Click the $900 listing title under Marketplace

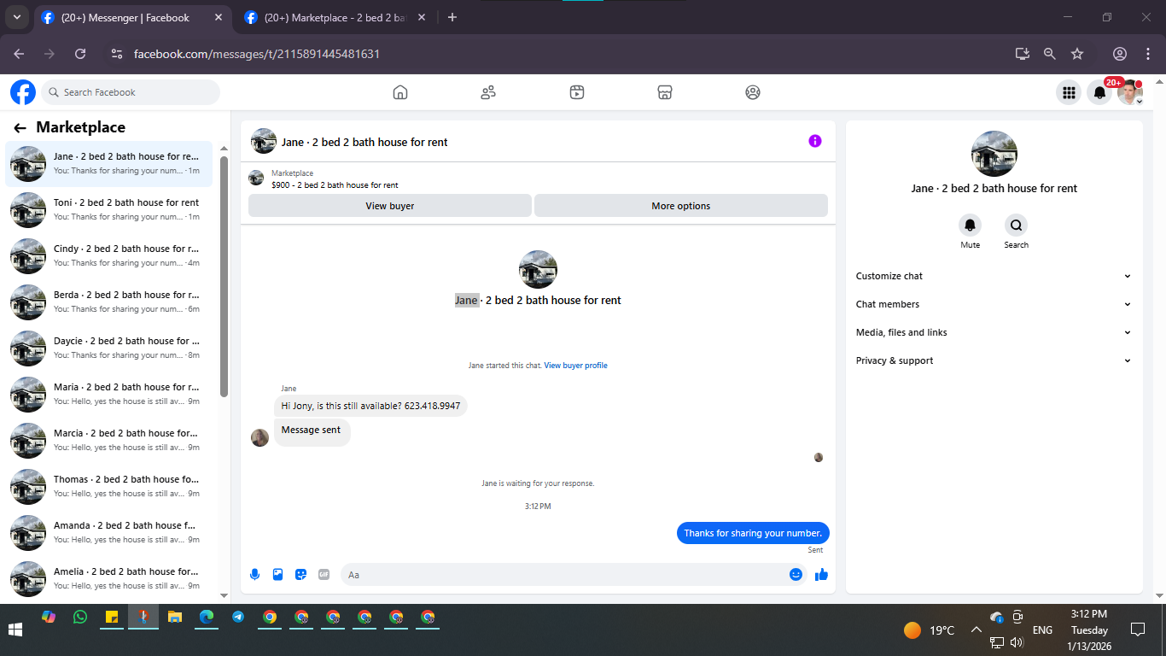335,184
